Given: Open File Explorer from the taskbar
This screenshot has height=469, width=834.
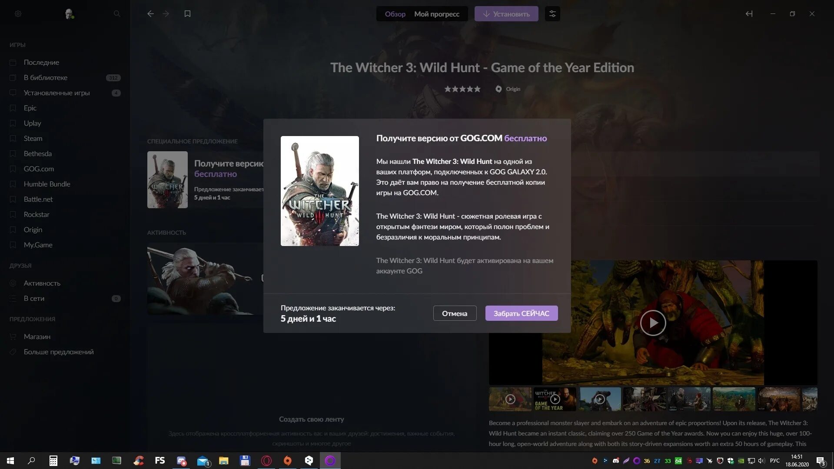Looking at the screenshot, I should pos(223,460).
